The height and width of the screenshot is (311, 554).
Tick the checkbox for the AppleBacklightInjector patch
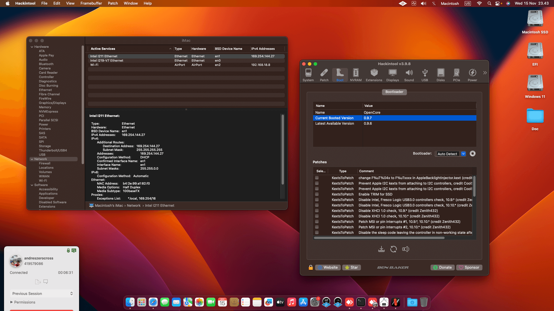tap(317, 178)
